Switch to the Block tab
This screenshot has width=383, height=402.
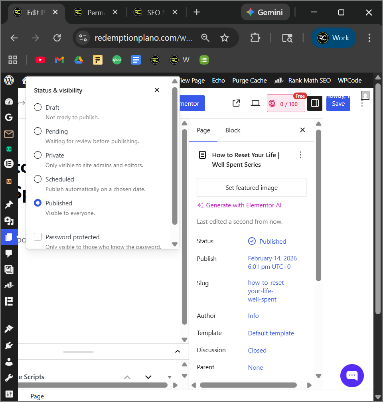click(233, 130)
